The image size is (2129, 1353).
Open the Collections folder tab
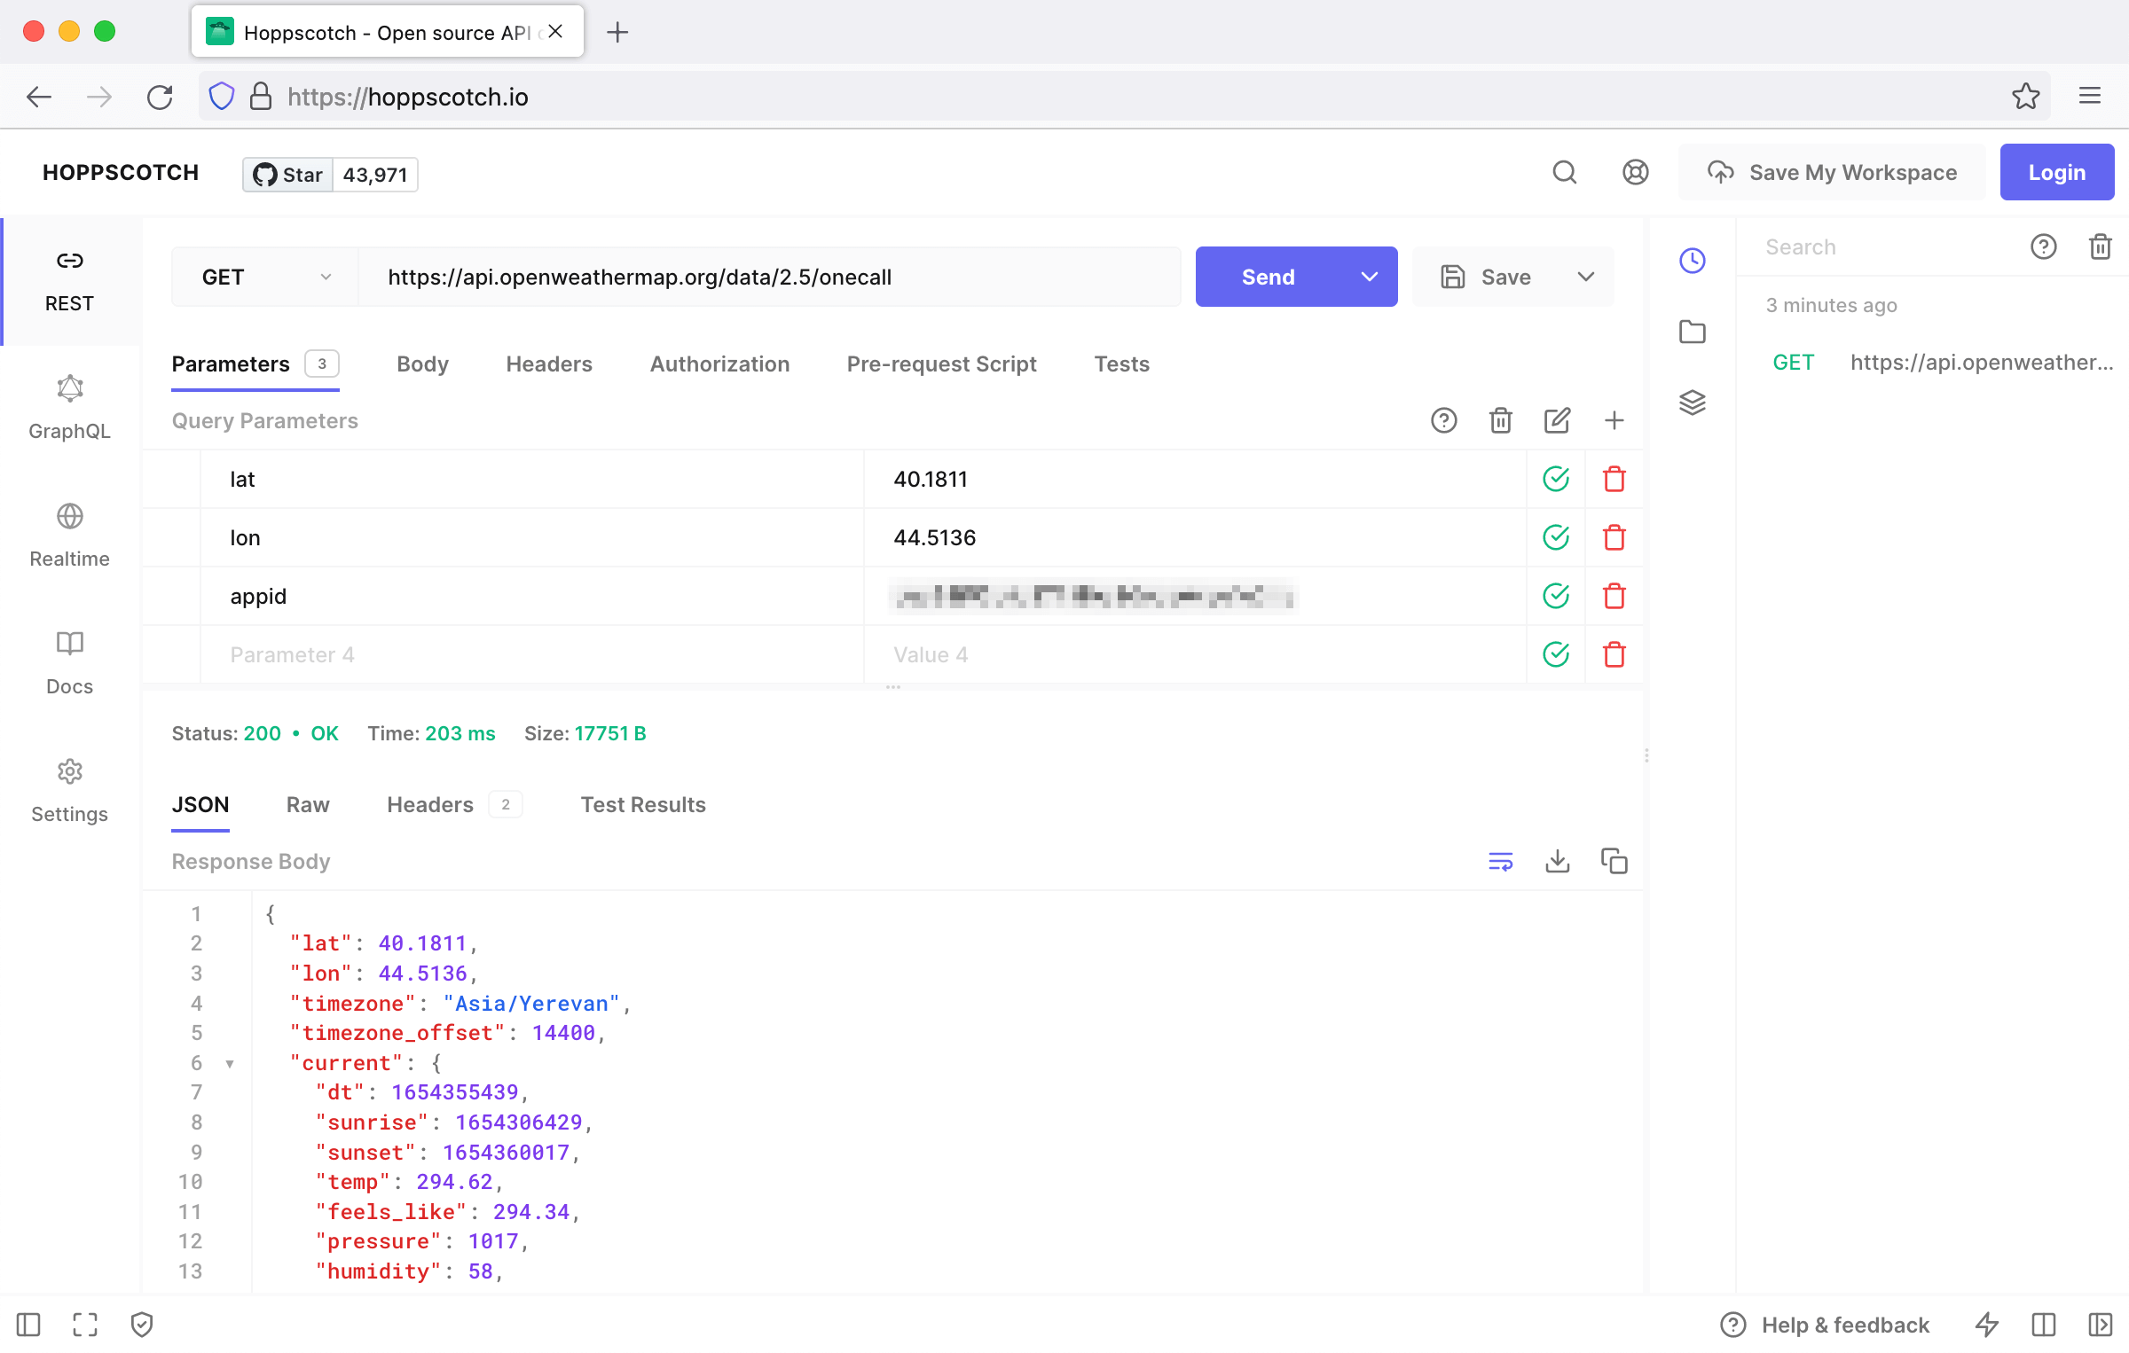(1693, 332)
